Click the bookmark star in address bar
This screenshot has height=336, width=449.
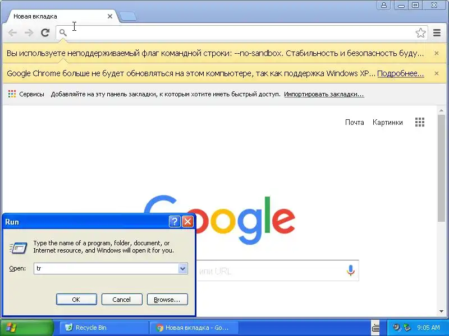point(420,33)
